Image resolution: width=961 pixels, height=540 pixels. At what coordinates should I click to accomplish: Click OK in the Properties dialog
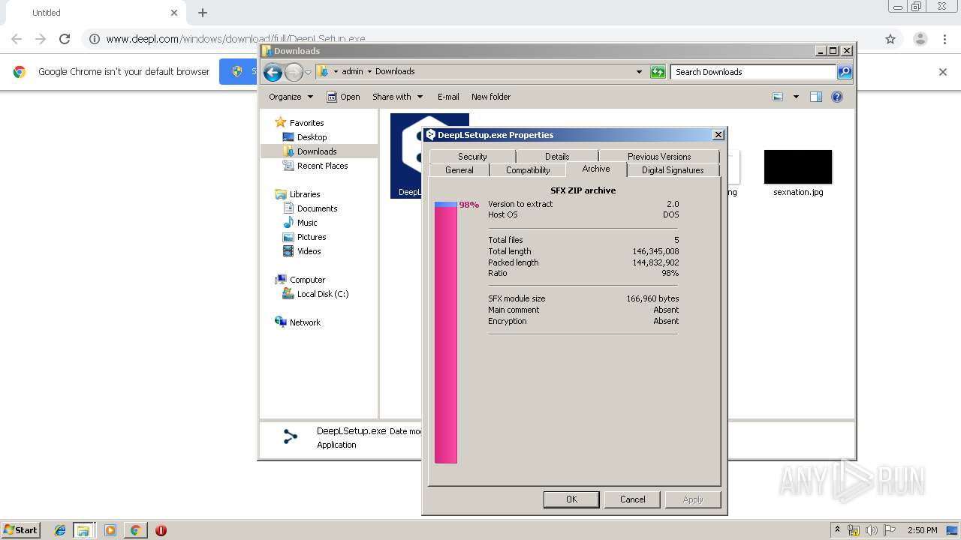571,499
